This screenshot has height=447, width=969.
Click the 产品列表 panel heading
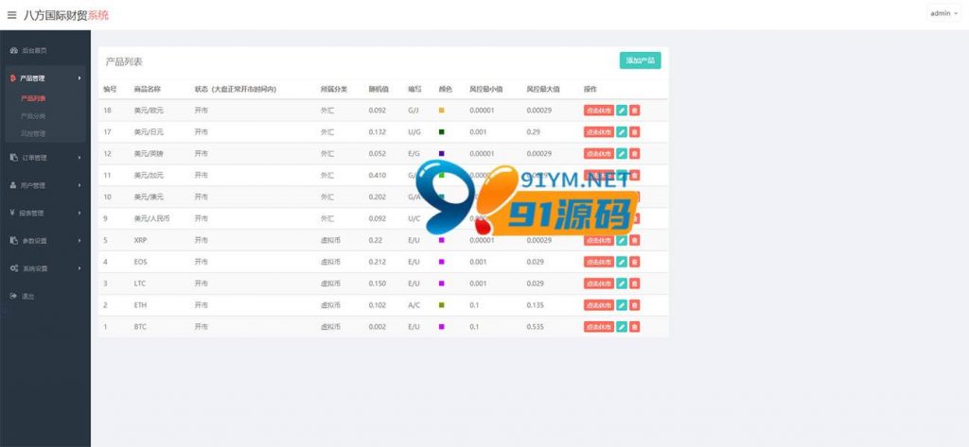tap(124, 61)
